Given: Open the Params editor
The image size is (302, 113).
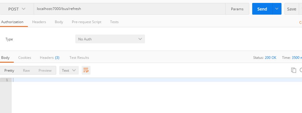Looking at the screenshot, I should [237, 9].
